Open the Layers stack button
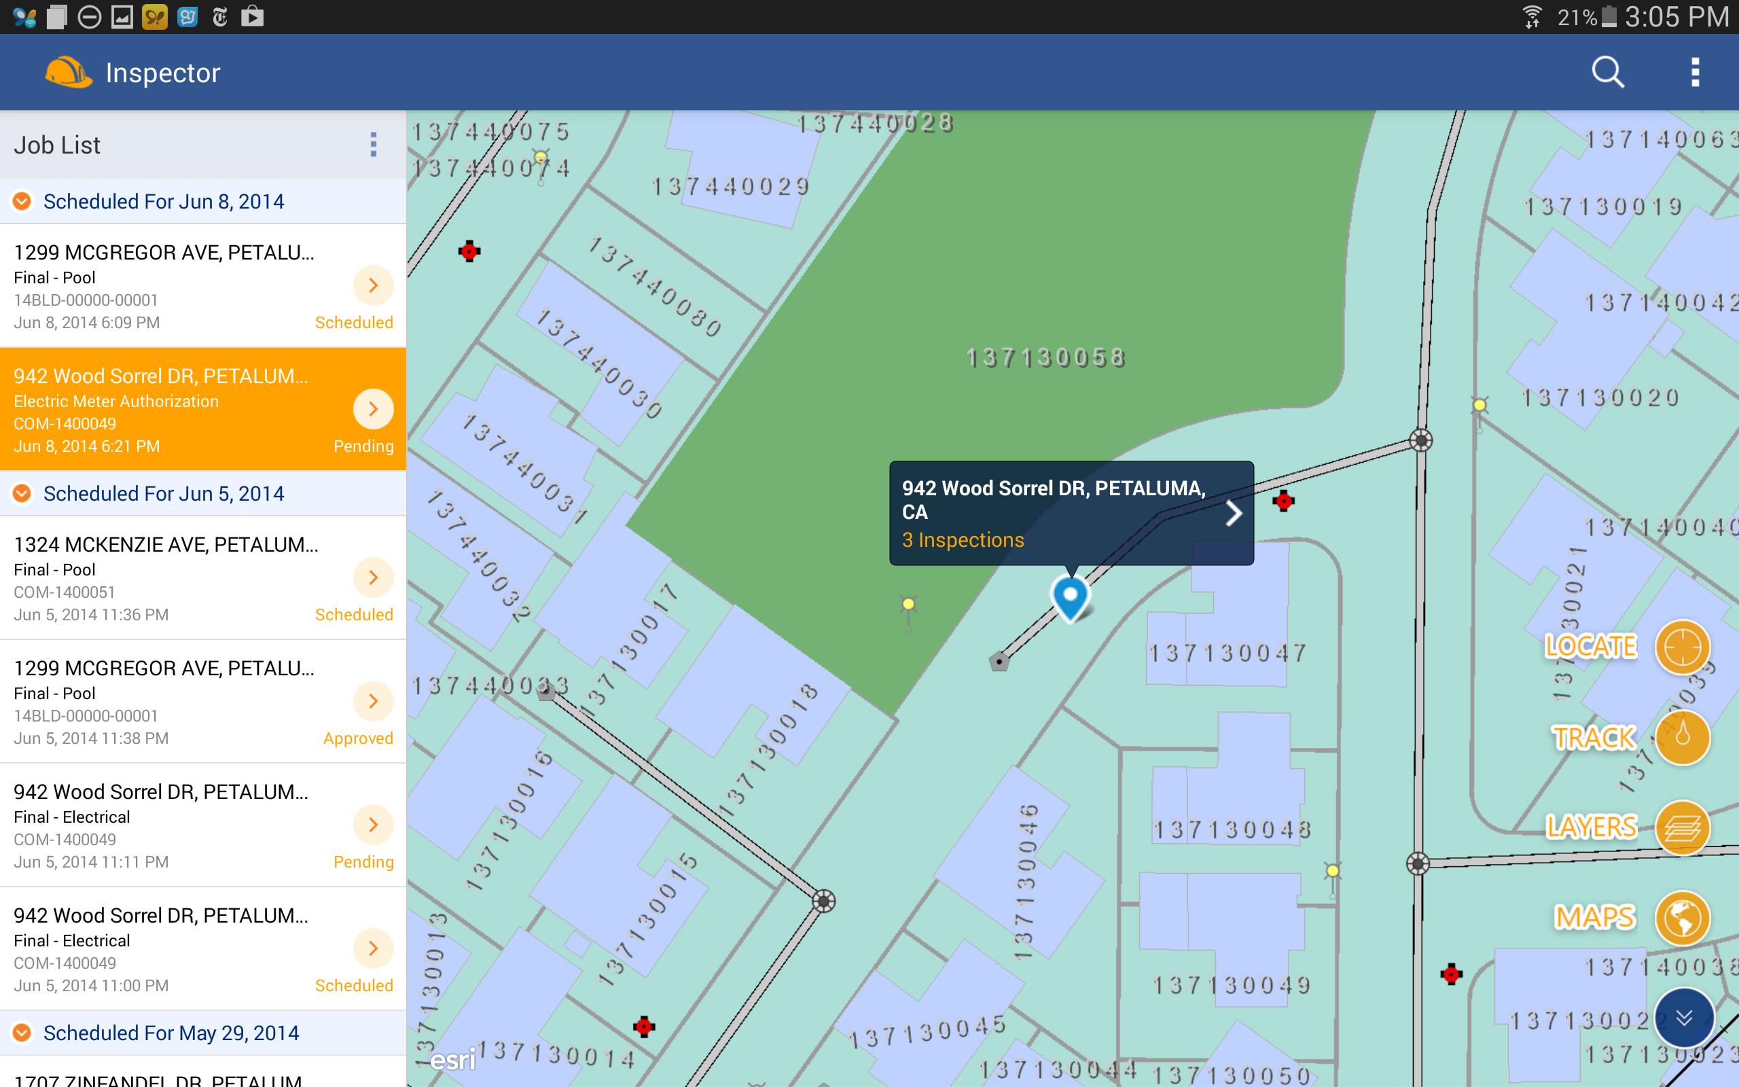This screenshot has height=1087, width=1739. pyautogui.click(x=1682, y=827)
